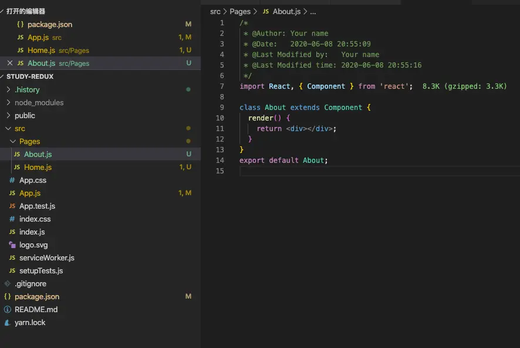This screenshot has height=348, width=520.
Task: Open root package.json in the tree
Action: coord(100,296)
